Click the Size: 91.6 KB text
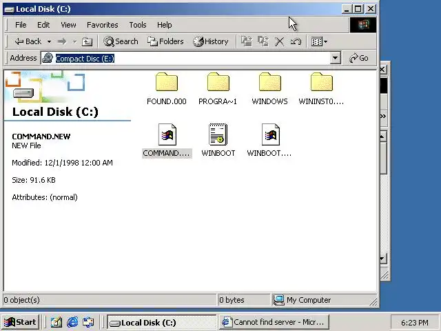The height and width of the screenshot is (331, 441). (34, 180)
